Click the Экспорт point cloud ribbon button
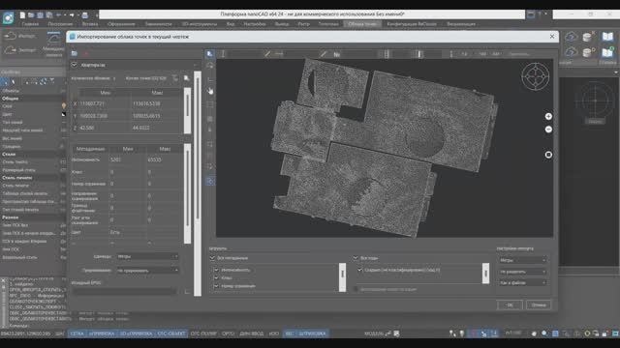The height and width of the screenshot is (348, 620). (x=20, y=50)
